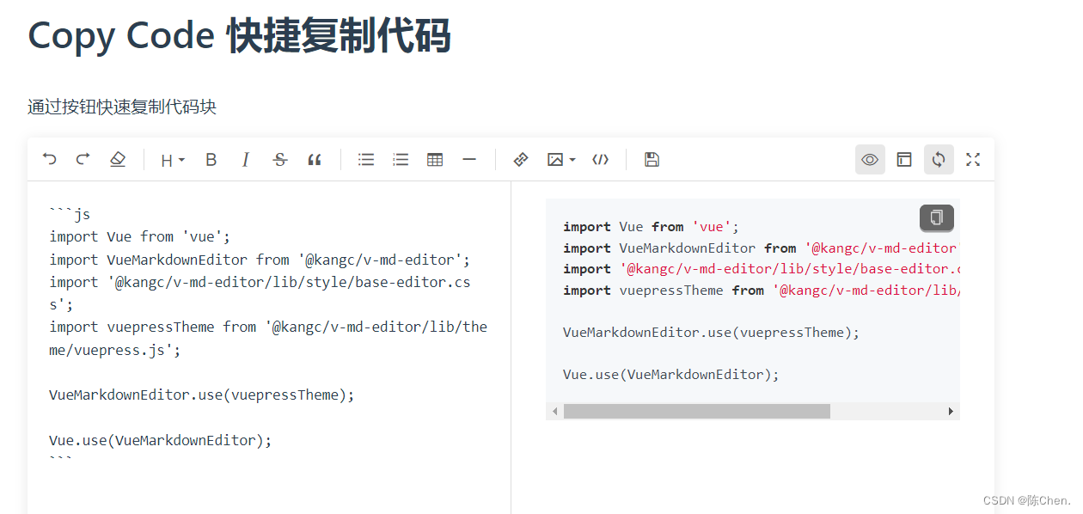Insert an ordered numbered list
This screenshot has width=1083, height=514.
(x=400, y=159)
